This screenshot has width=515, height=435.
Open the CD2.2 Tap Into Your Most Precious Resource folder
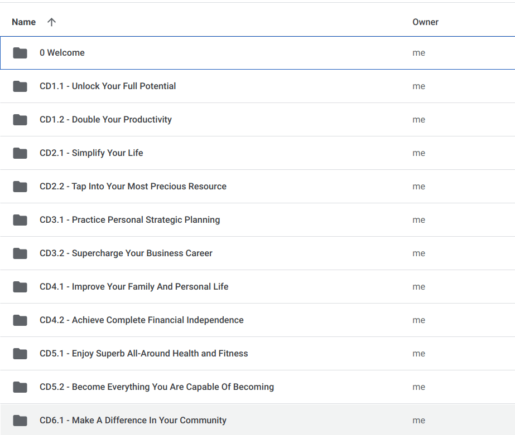(133, 186)
